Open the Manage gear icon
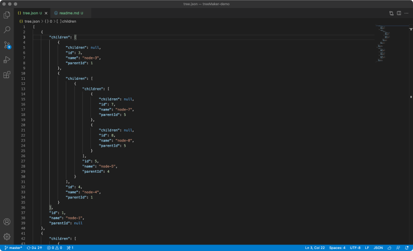413x251 pixels. [x=7, y=236]
